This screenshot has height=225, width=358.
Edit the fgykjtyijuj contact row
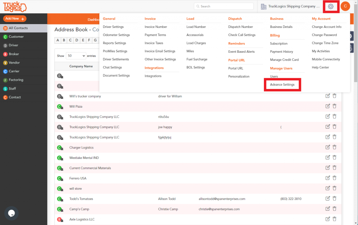pyautogui.click(x=328, y=137)
